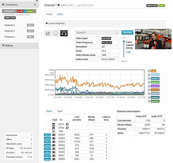This screenshot has height=163, width=173.
Task: Click the headphones intercom icon
Action: [64, 33]
